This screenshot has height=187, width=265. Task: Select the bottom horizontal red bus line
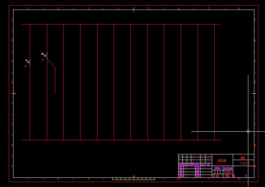coord(121,140)
